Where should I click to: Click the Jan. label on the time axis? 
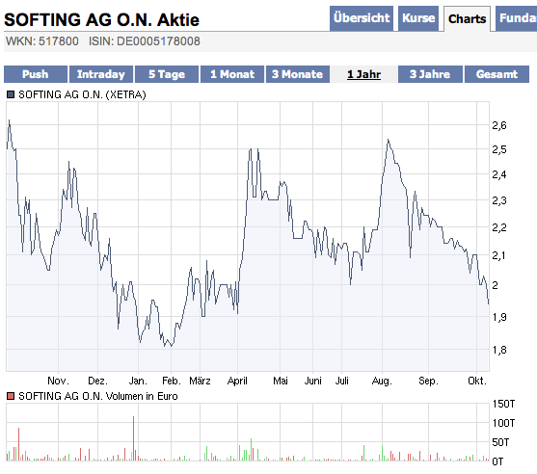[138, 381]
